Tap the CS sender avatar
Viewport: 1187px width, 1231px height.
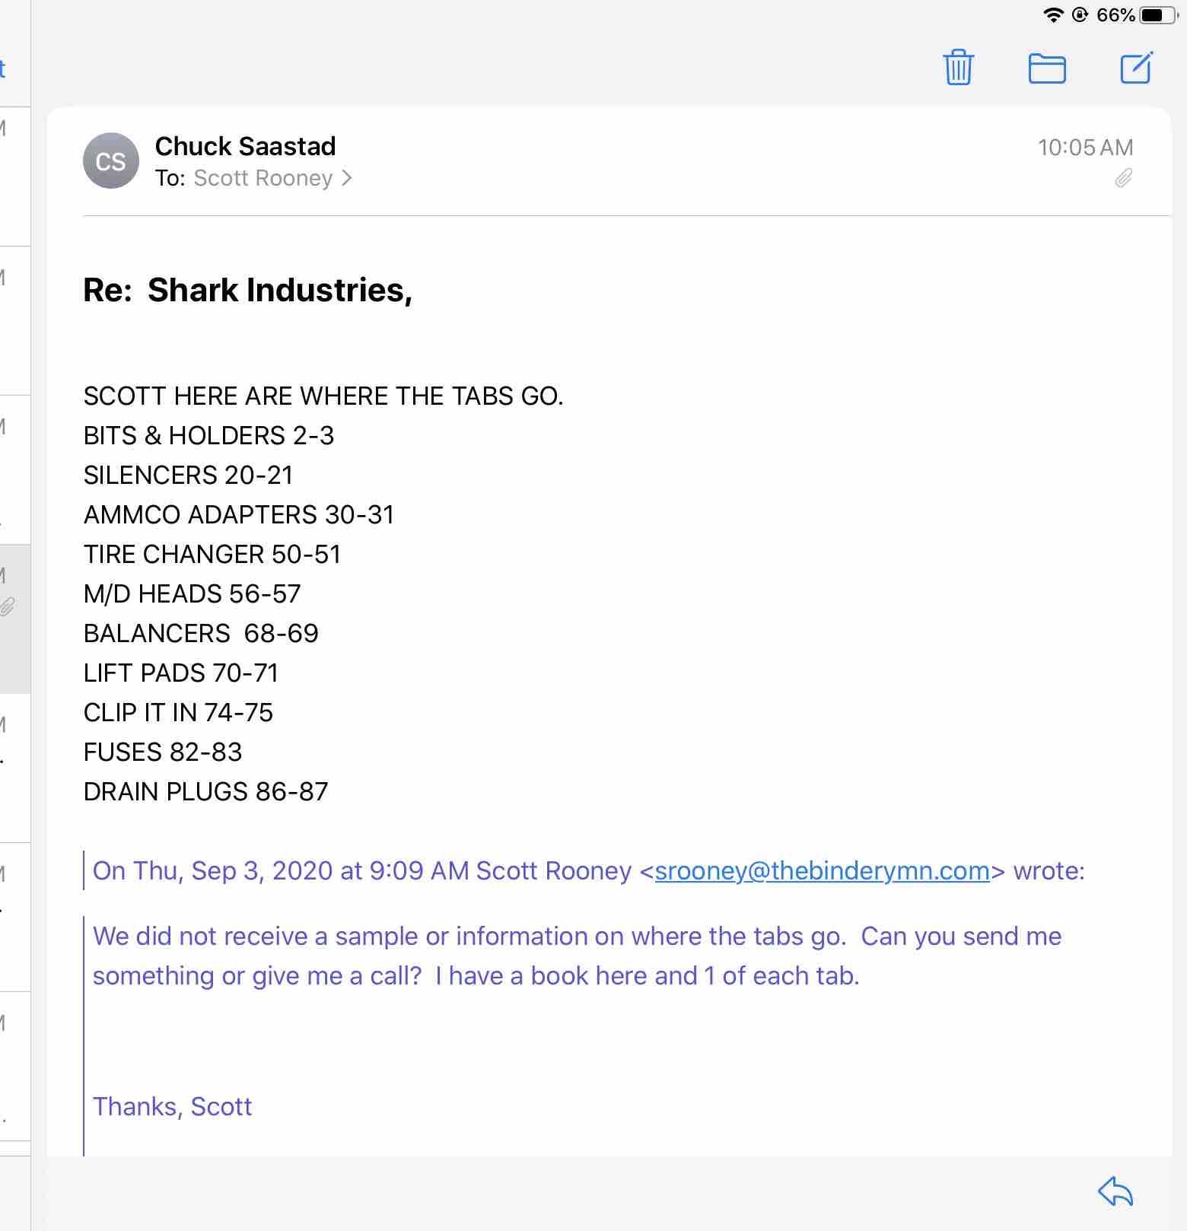[111, 161]
